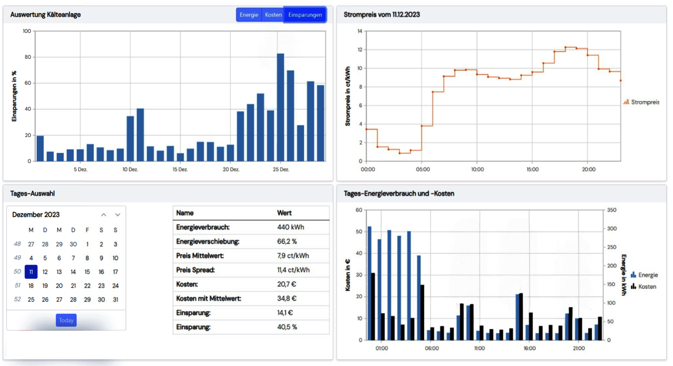Viewport: 673px width, 366px height.
Task: Click the black Kosten legend icon
Action: click(633, 287)
